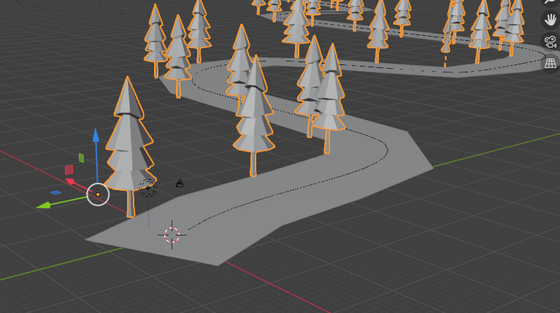Click the pan view hand icon
This screenshot has width=560, height=313.
pos(551,19)
